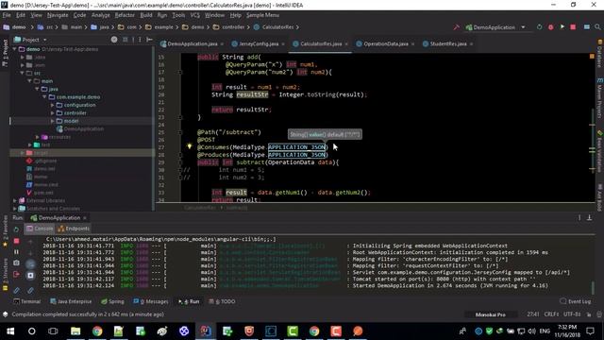The image size is (604, 340).
Task: Open Chrome from the taskbar
Action: pos(97,331)
